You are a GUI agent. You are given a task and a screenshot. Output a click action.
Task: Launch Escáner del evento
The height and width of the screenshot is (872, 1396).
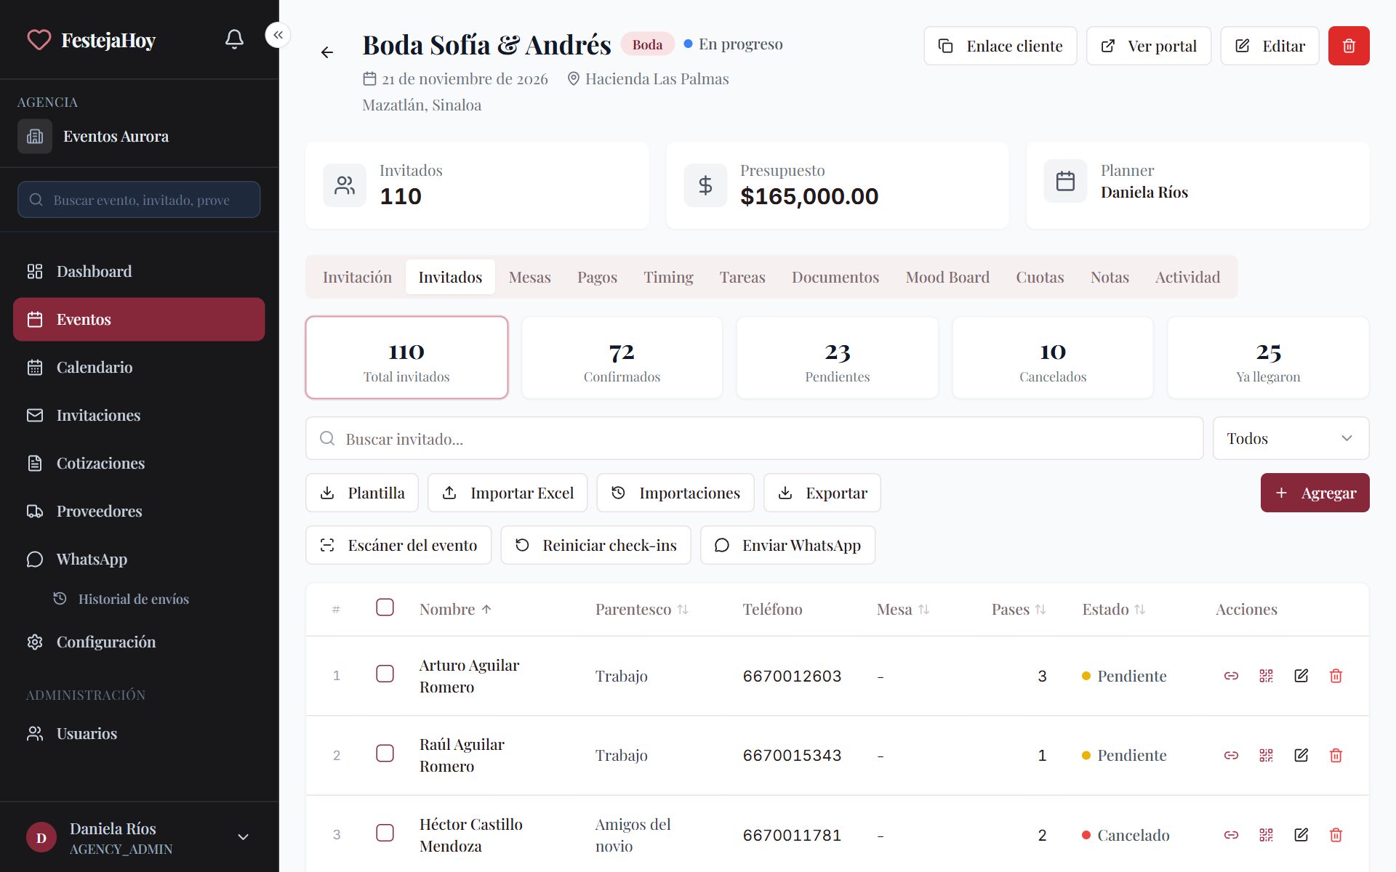pos(398,545)
